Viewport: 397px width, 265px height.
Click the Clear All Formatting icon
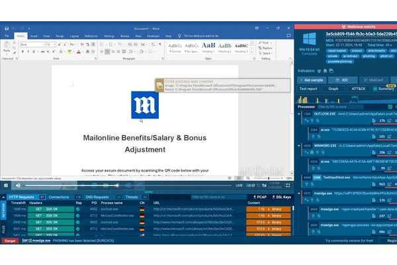tap(82, 44)
